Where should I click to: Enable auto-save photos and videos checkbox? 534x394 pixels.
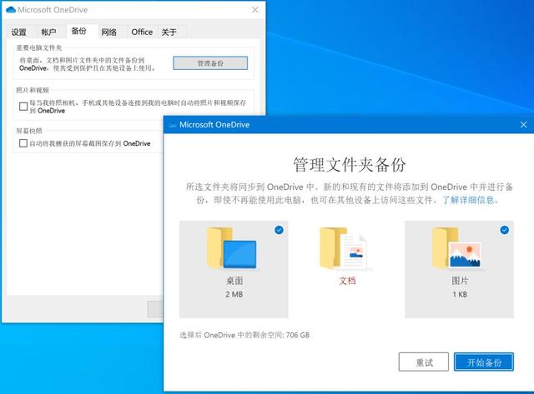[23, 107]
